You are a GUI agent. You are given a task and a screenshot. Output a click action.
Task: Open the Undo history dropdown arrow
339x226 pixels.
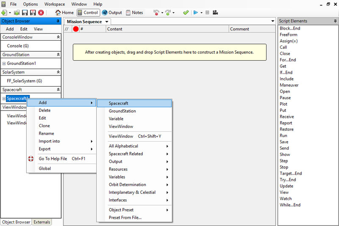pos(162,13)
